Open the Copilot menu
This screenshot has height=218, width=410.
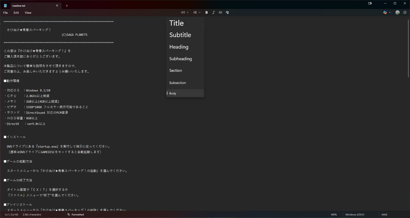tap(387, 13)
